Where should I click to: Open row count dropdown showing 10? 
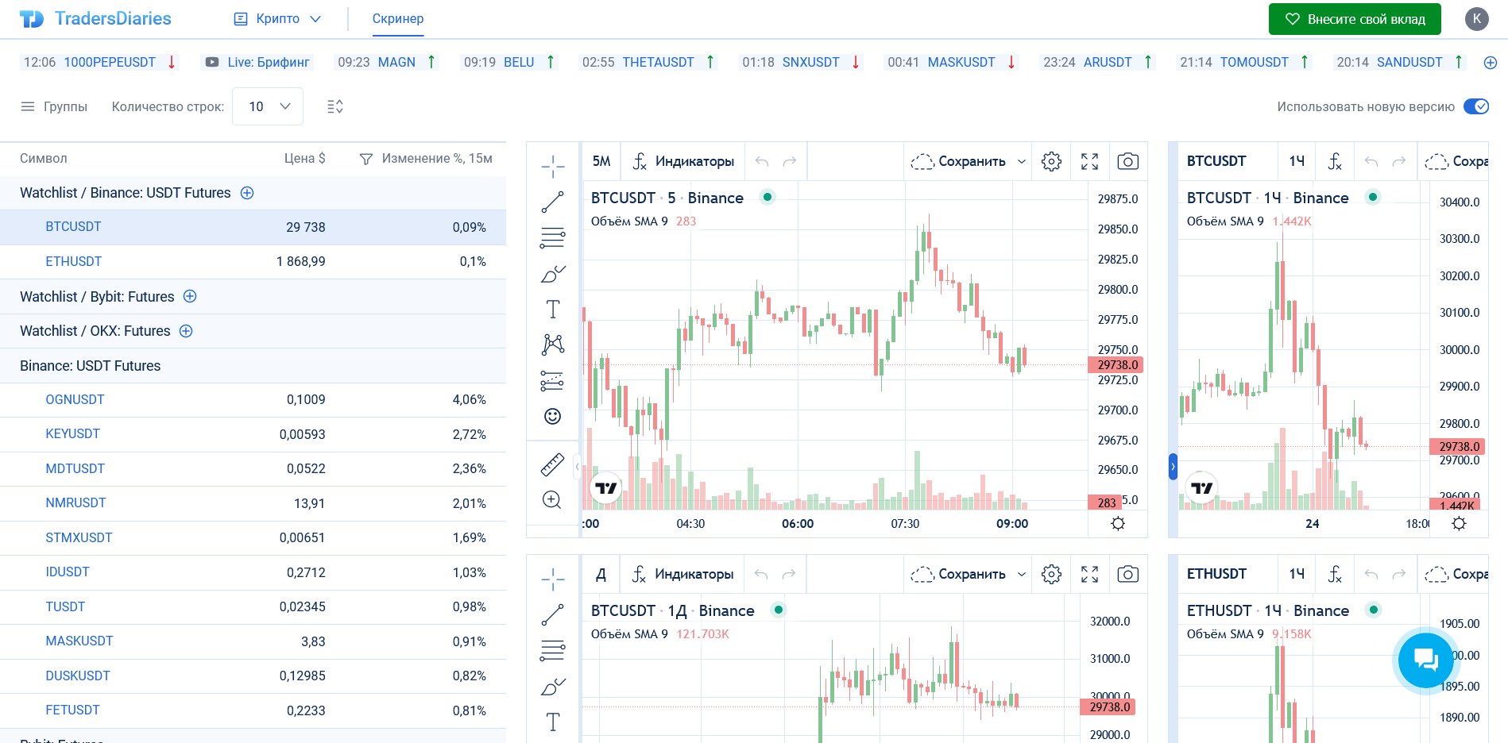tap(268, 106)
